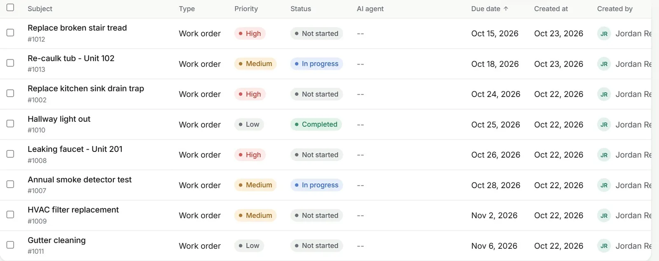Open the HVAC filter replacement work order
Viewport: 659px width, 261px height.
[x=73, y=210]
